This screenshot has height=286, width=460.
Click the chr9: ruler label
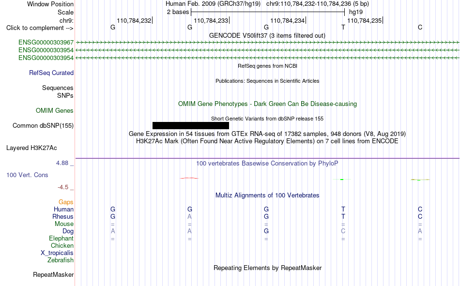tap(67, 20)
